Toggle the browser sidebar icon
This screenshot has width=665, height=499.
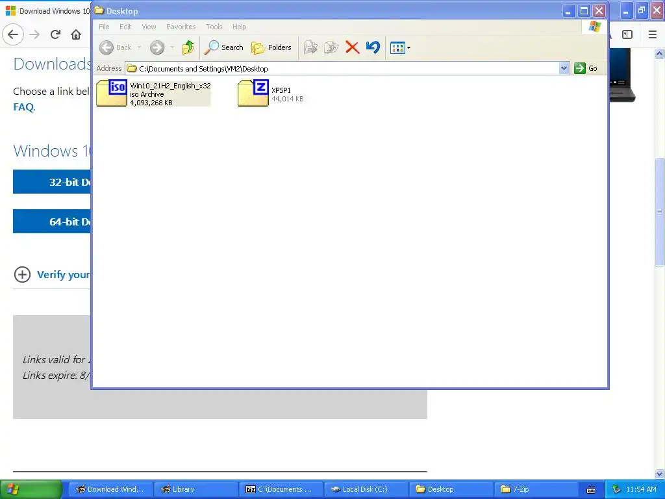pos(627,34)
